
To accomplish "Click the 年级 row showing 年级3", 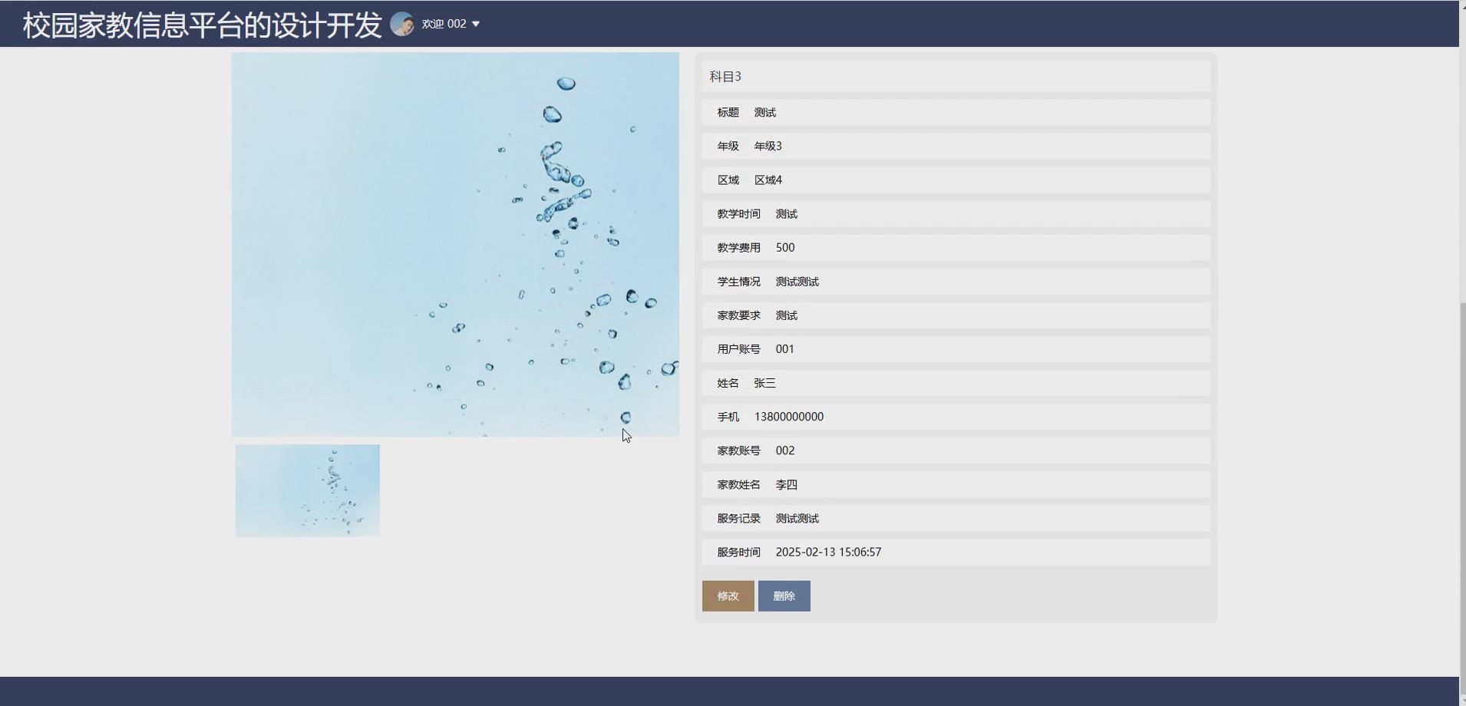I will click(x=954, y=146).
